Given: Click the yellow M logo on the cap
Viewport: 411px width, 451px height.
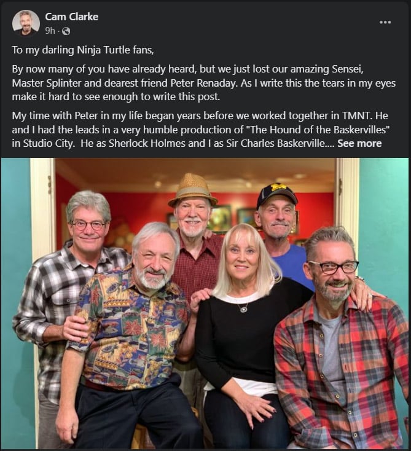Looking at the screenshot, I should point(273,187).
